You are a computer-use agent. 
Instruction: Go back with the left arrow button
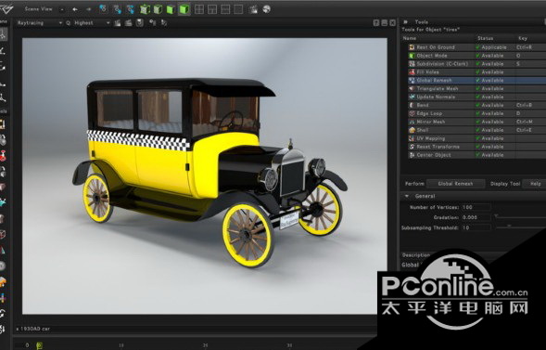(75, 9)
